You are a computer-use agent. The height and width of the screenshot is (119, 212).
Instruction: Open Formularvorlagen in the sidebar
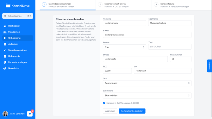tap(18, 62)
